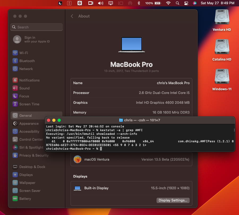239x215 pixels.
Task: Open Control Center in menu bar
Action: pyautogui.click(x=186, y=3)
